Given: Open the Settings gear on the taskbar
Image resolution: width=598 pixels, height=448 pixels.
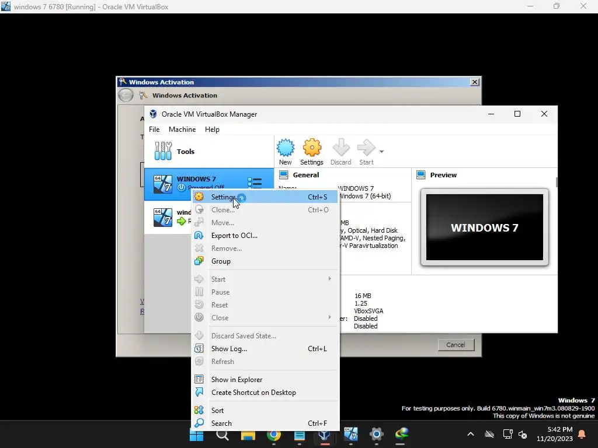Looking at the screenshot, I should pyautogui.click(x=377, y=434).
